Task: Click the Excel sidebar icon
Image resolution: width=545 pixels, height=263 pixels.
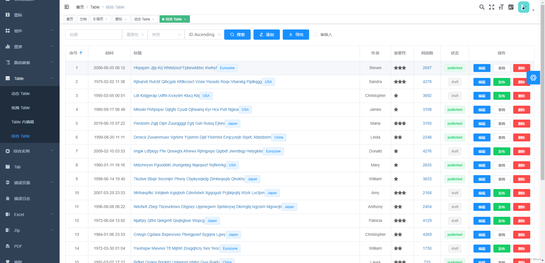Action: [x=8, y=214]
